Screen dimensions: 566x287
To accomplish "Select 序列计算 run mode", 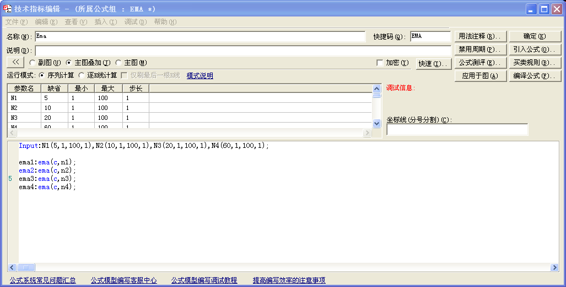I will 42,75.
